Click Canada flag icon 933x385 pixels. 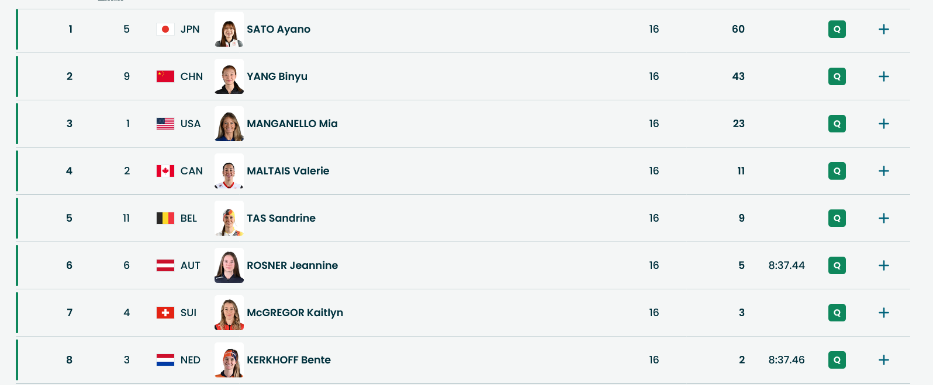coord(165,171)
